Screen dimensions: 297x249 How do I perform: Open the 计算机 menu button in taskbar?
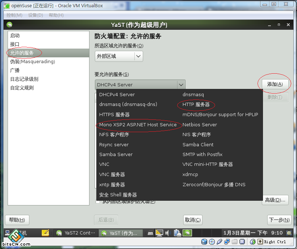click(16, 233)
